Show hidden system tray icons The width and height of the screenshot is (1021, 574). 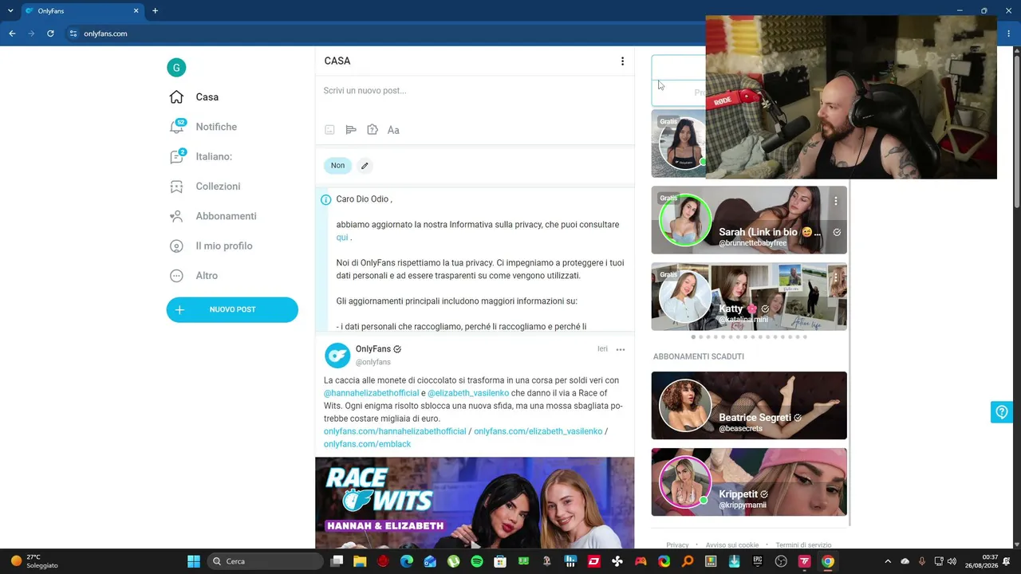[x=888, y=561]
